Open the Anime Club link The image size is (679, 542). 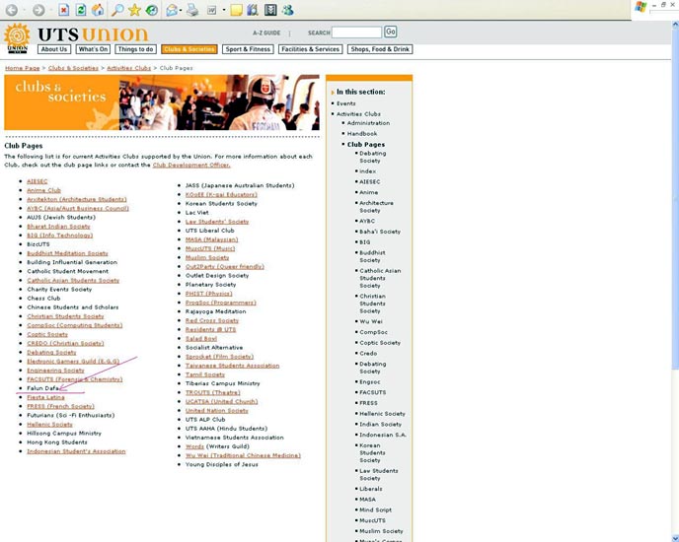[x=44, y=190]
